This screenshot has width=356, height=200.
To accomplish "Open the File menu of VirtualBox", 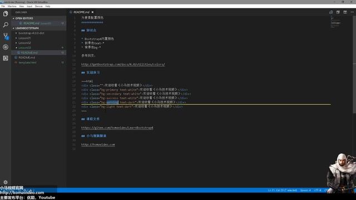I will coord(3,6).
